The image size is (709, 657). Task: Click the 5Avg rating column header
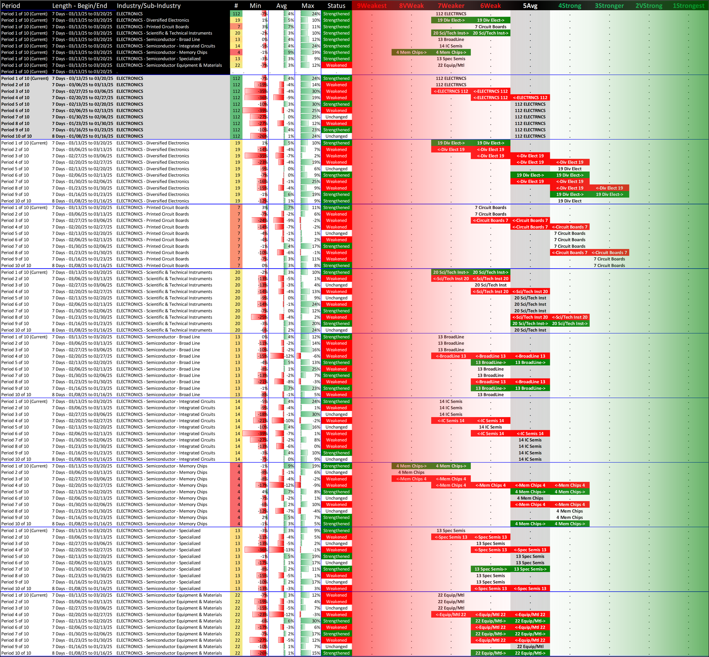[530, 6]
